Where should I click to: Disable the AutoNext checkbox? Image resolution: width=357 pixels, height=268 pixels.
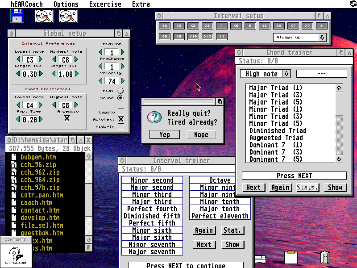tap(121, 119)
